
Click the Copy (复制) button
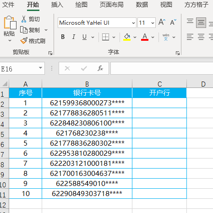pyautogui.click(x=30, y=30)
